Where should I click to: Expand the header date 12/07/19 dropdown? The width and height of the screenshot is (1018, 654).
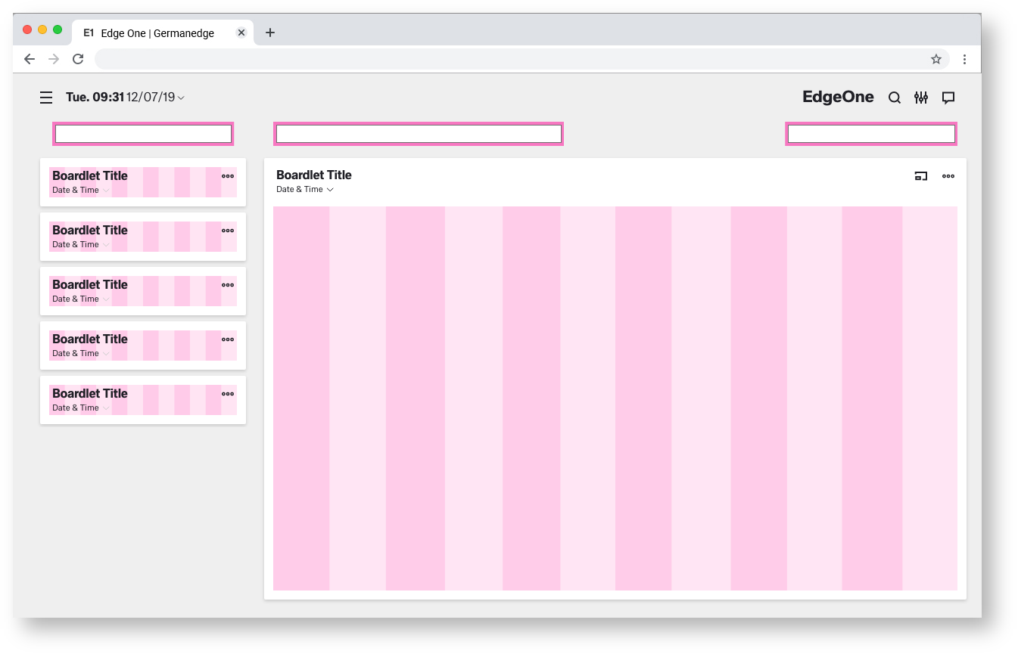[181, 98]
